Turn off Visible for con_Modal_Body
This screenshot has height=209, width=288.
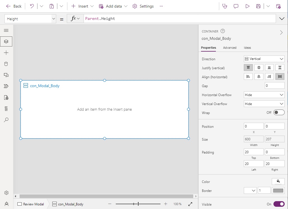278,204
